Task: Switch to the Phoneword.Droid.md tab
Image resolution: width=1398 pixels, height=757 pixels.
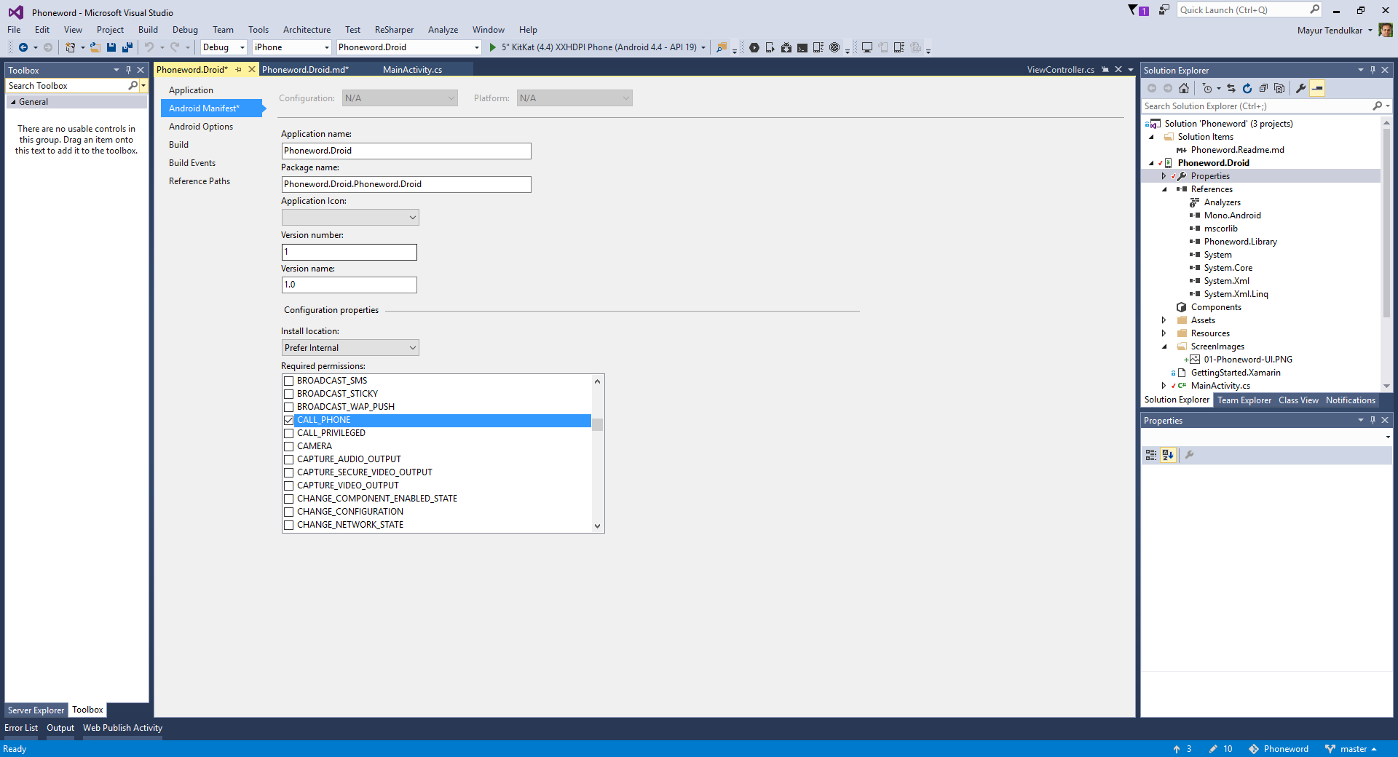Action: (305, 70)
